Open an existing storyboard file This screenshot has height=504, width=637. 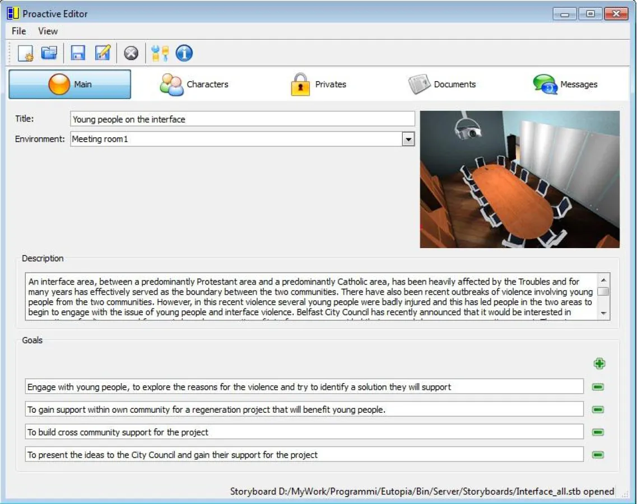coord(49,53)
